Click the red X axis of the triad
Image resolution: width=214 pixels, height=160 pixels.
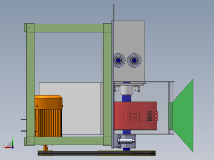[x=9, y=148]
